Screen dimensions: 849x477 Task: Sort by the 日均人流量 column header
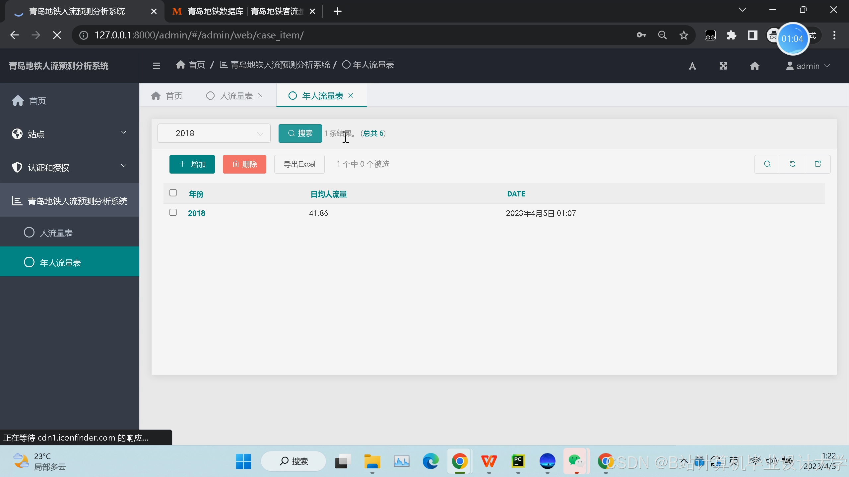pos(329,194)
